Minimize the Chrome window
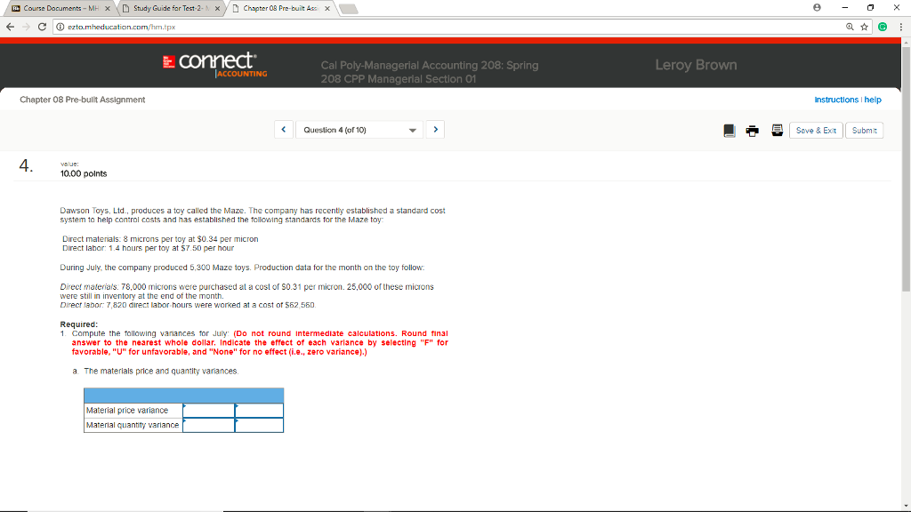This screenshot has height=512, width=911. click(x=845, y=7)
